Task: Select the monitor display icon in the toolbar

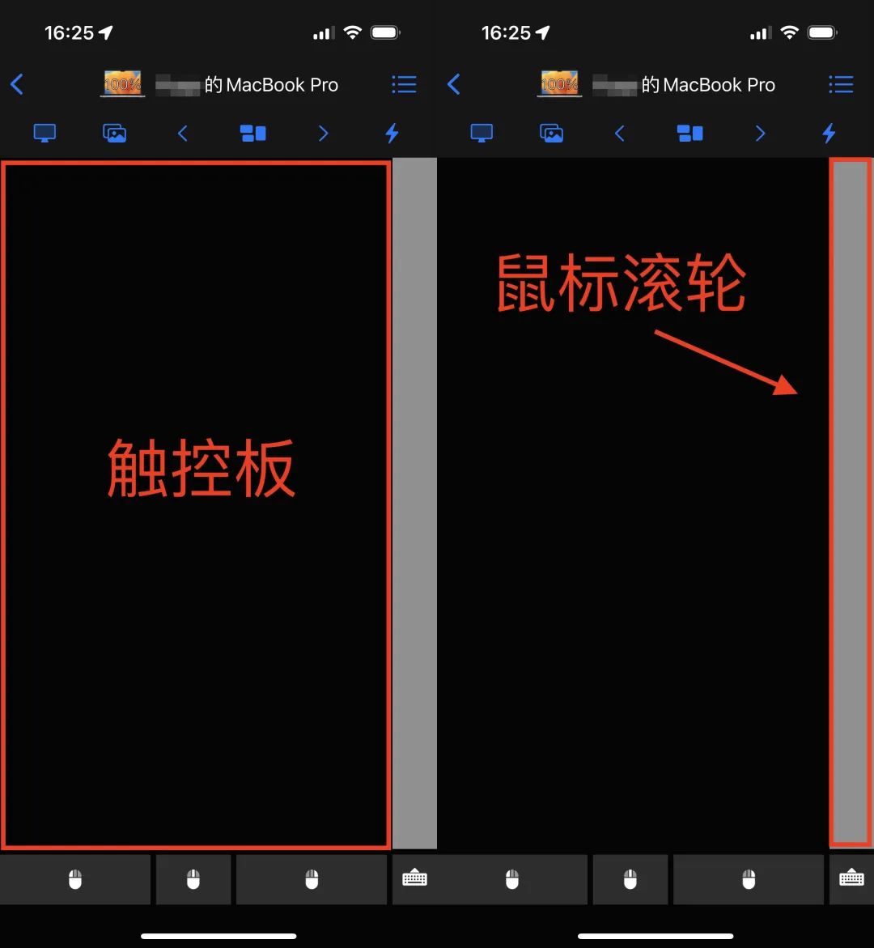Action: [x=45, y=133]
